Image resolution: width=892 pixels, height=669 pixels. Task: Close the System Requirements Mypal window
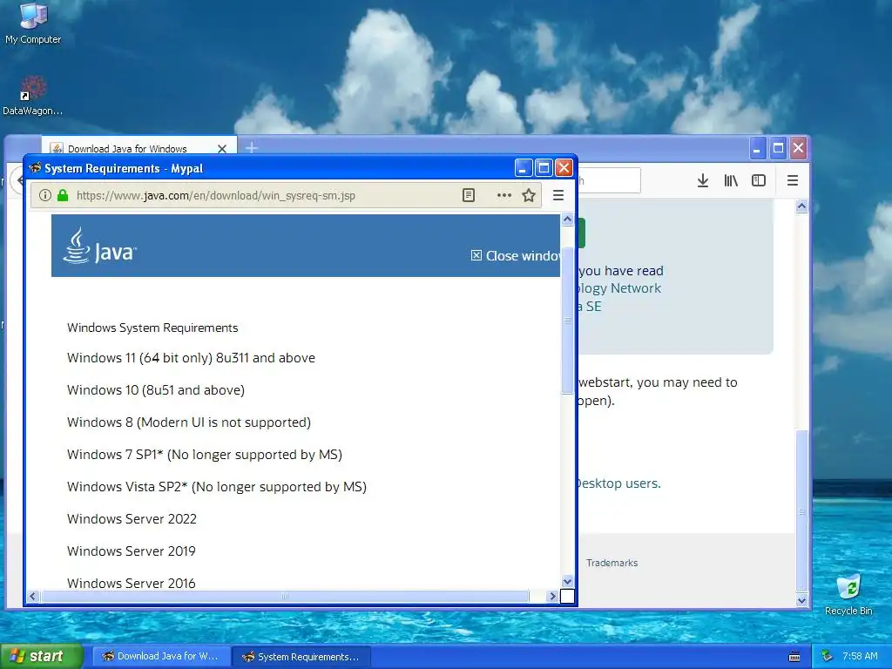tap(564, 168)
